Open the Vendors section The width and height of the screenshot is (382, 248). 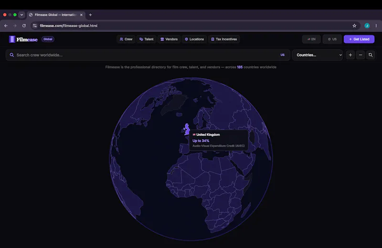coord(169,39)
